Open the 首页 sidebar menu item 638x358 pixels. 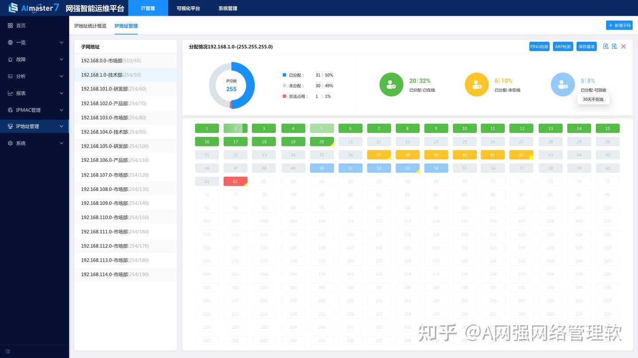(x=35, y=26)
